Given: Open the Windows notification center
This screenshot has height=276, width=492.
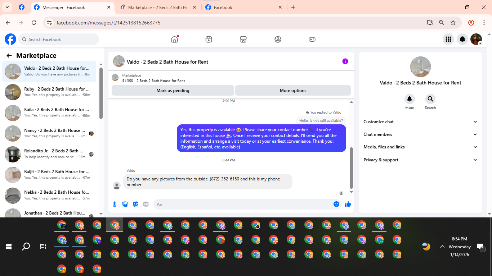Looking at the screenshot, I should [x=480, y=247].
